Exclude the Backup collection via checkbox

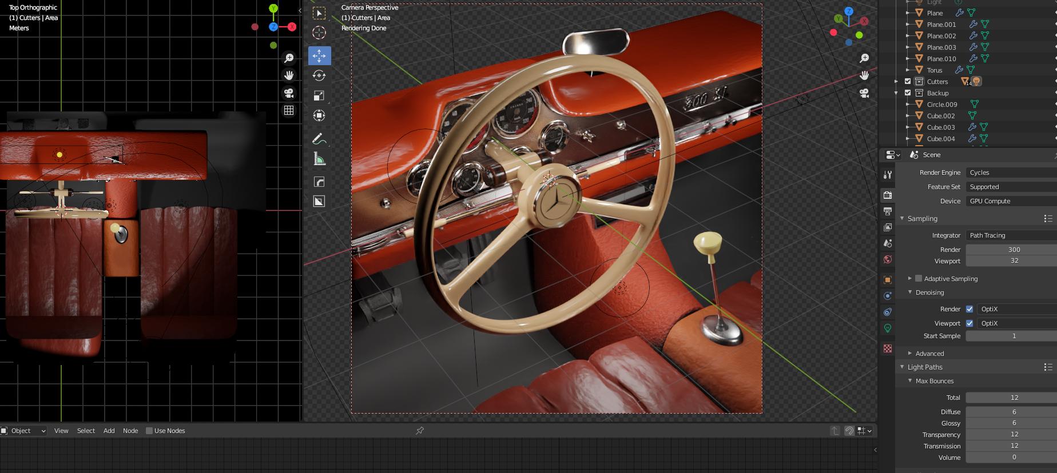click(x=908, y=93)
